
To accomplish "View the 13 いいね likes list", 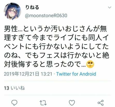I will (14, 88).
